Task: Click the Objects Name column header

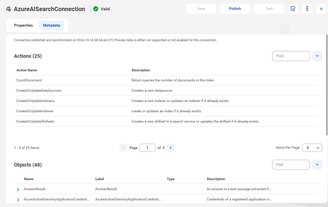Action: (29, 179)
